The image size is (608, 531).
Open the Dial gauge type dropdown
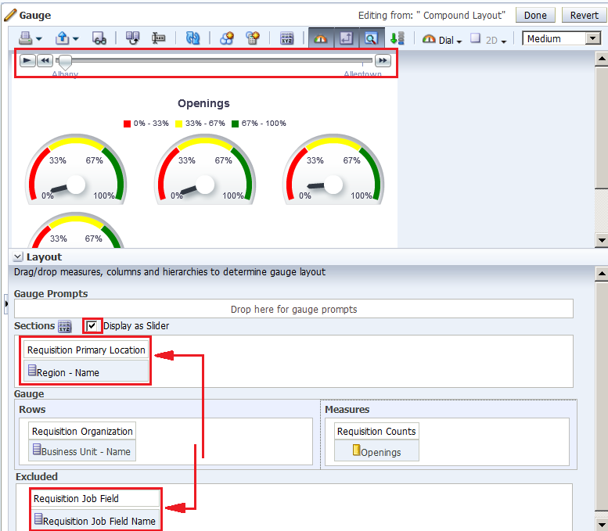click(x=442, y=40)
